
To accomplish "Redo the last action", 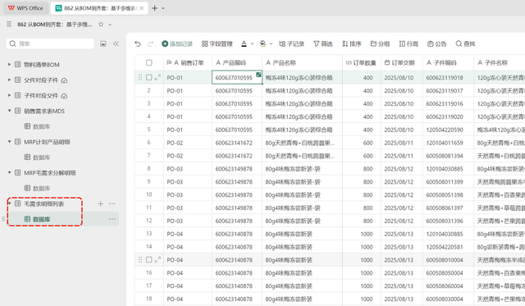I will pos(151,43).
